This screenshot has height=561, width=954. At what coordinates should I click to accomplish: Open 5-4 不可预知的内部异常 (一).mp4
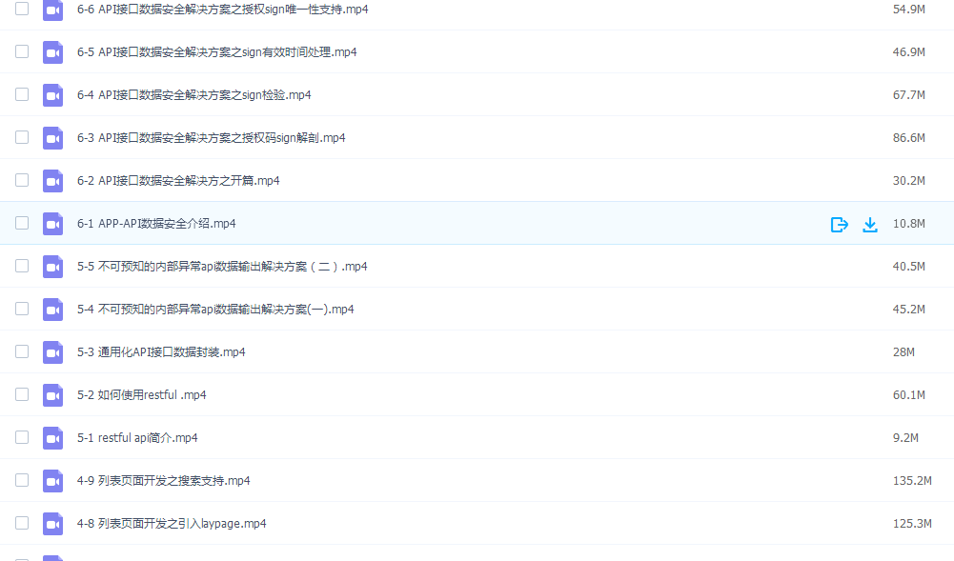[215, 310]
